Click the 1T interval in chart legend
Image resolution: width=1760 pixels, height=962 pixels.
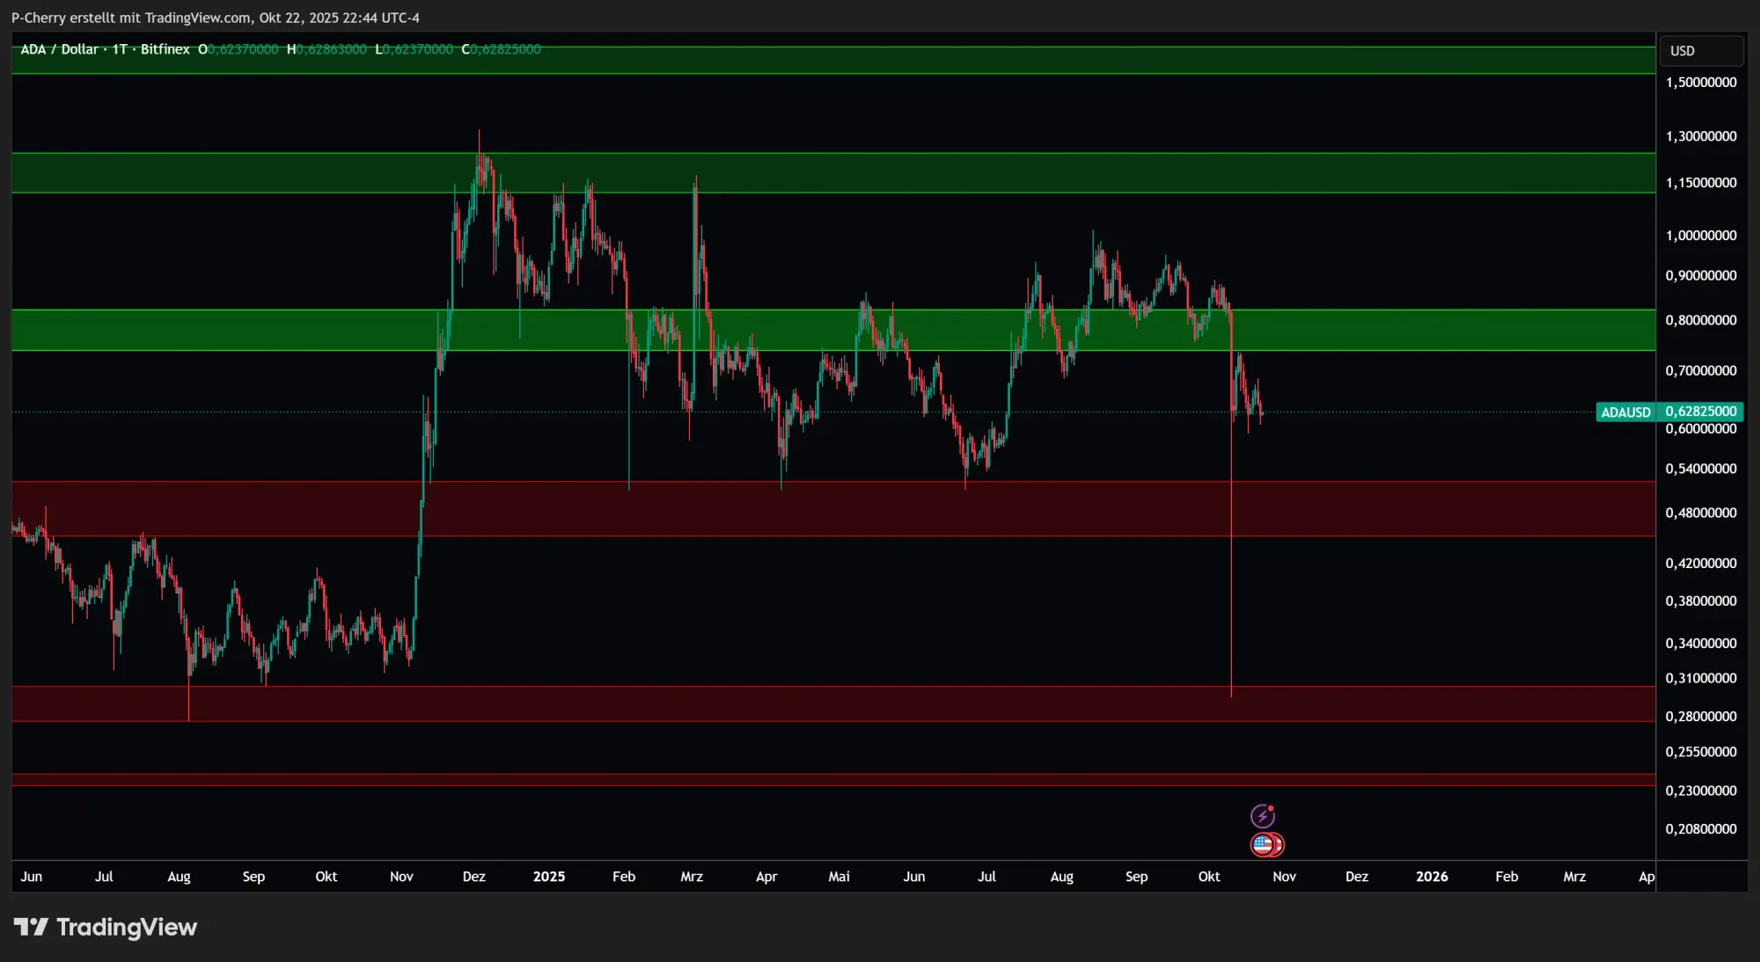pos(119,49)
